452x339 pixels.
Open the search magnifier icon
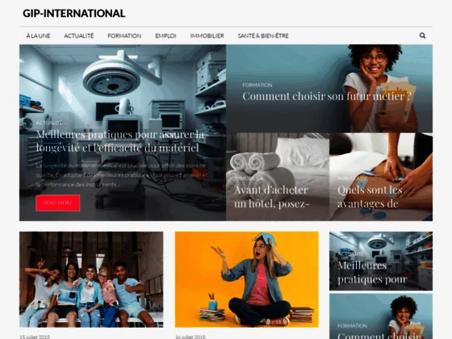(x=422, y=36)
